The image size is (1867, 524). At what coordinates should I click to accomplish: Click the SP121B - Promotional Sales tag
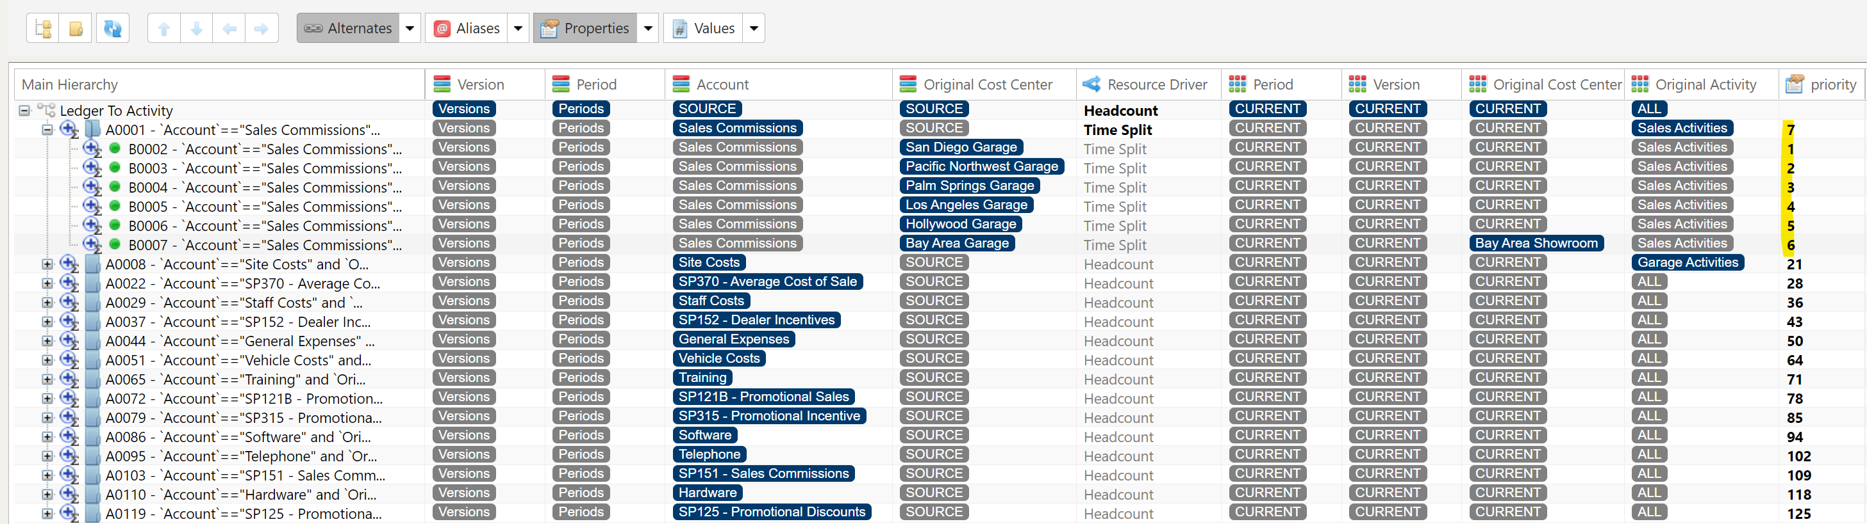tap(763, 397)
